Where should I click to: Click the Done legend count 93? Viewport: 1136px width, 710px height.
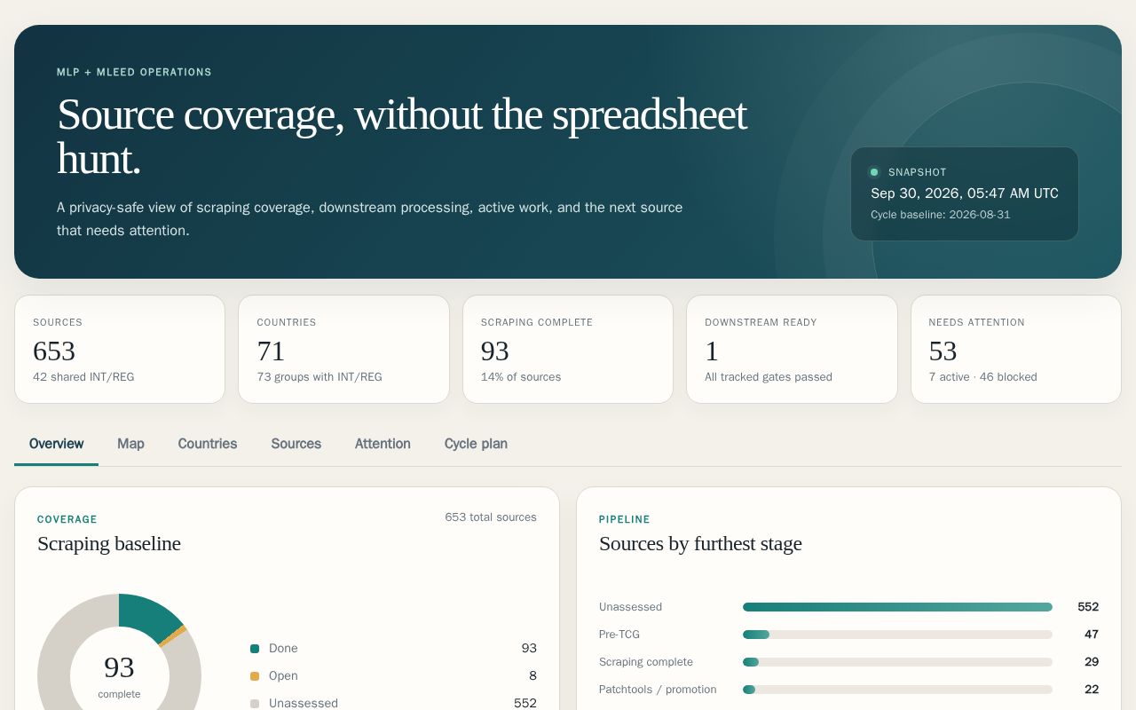(529, 649)
